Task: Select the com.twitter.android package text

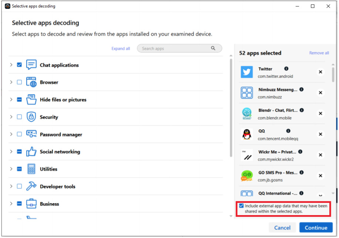Action: click(276, 76)
